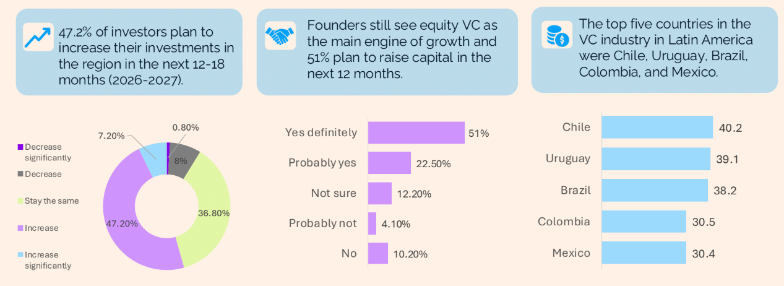Click the Probably yes bar
The width and height of the screenshot is (784, 286).
coord(389,163)
